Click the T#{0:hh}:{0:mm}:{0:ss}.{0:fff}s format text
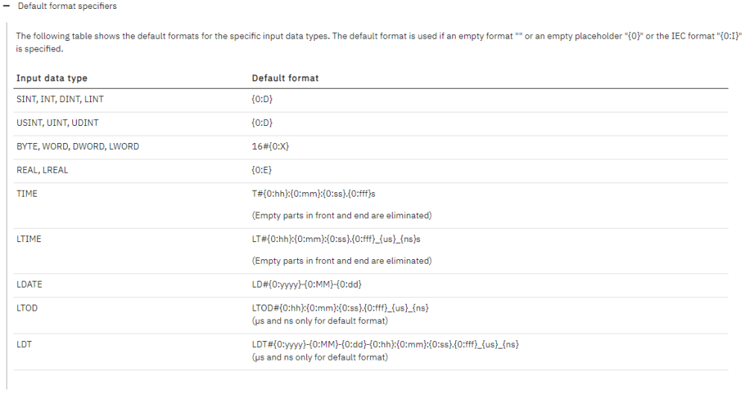This screenshot has width=745, height=394. (314, 194)
